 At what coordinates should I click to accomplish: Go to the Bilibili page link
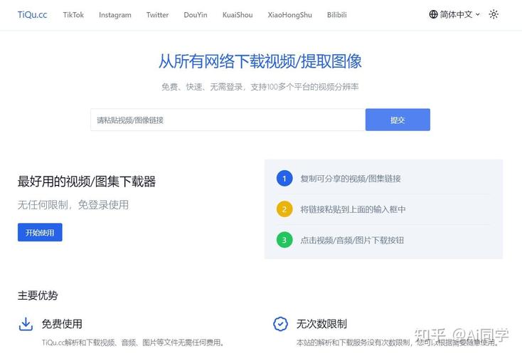click(336, 15)
